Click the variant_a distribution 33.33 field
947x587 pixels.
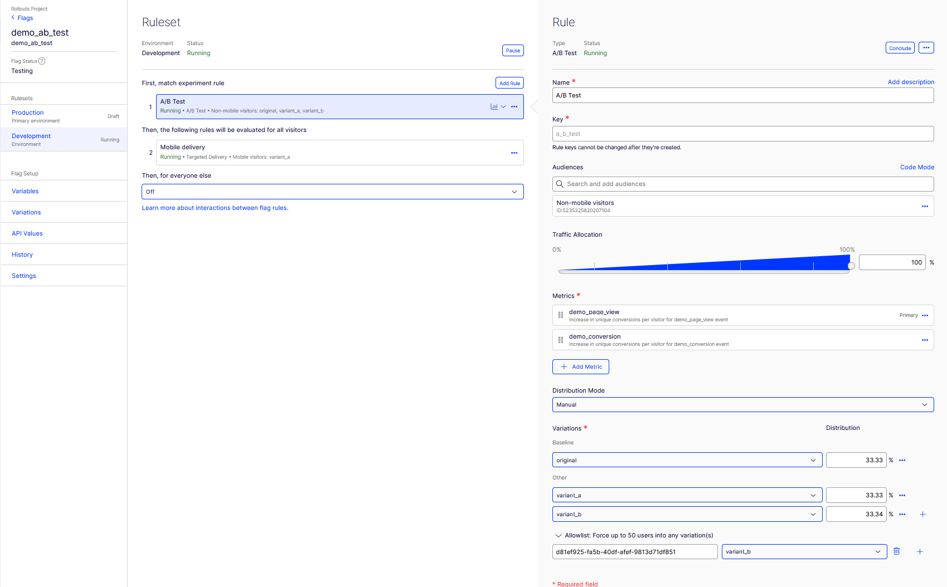[x=856, y=495]
